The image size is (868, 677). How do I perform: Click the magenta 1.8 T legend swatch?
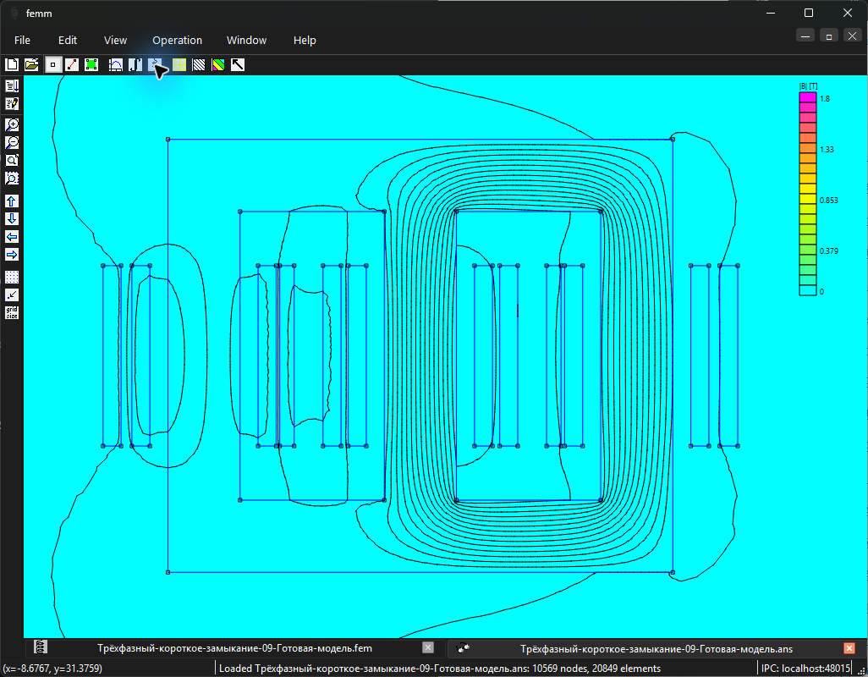[808, 97]
